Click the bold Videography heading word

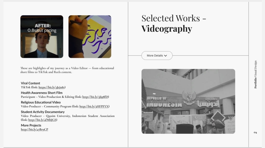tap(167, 29)
